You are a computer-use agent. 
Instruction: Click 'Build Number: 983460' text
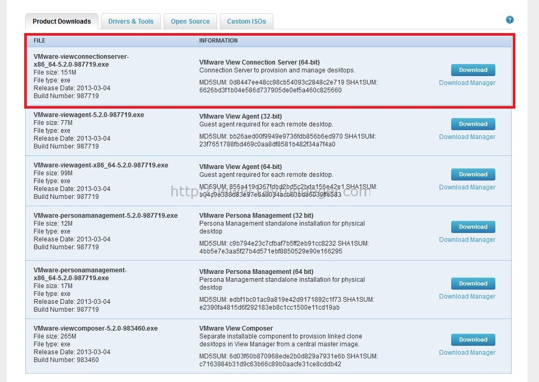coord(66,360)
